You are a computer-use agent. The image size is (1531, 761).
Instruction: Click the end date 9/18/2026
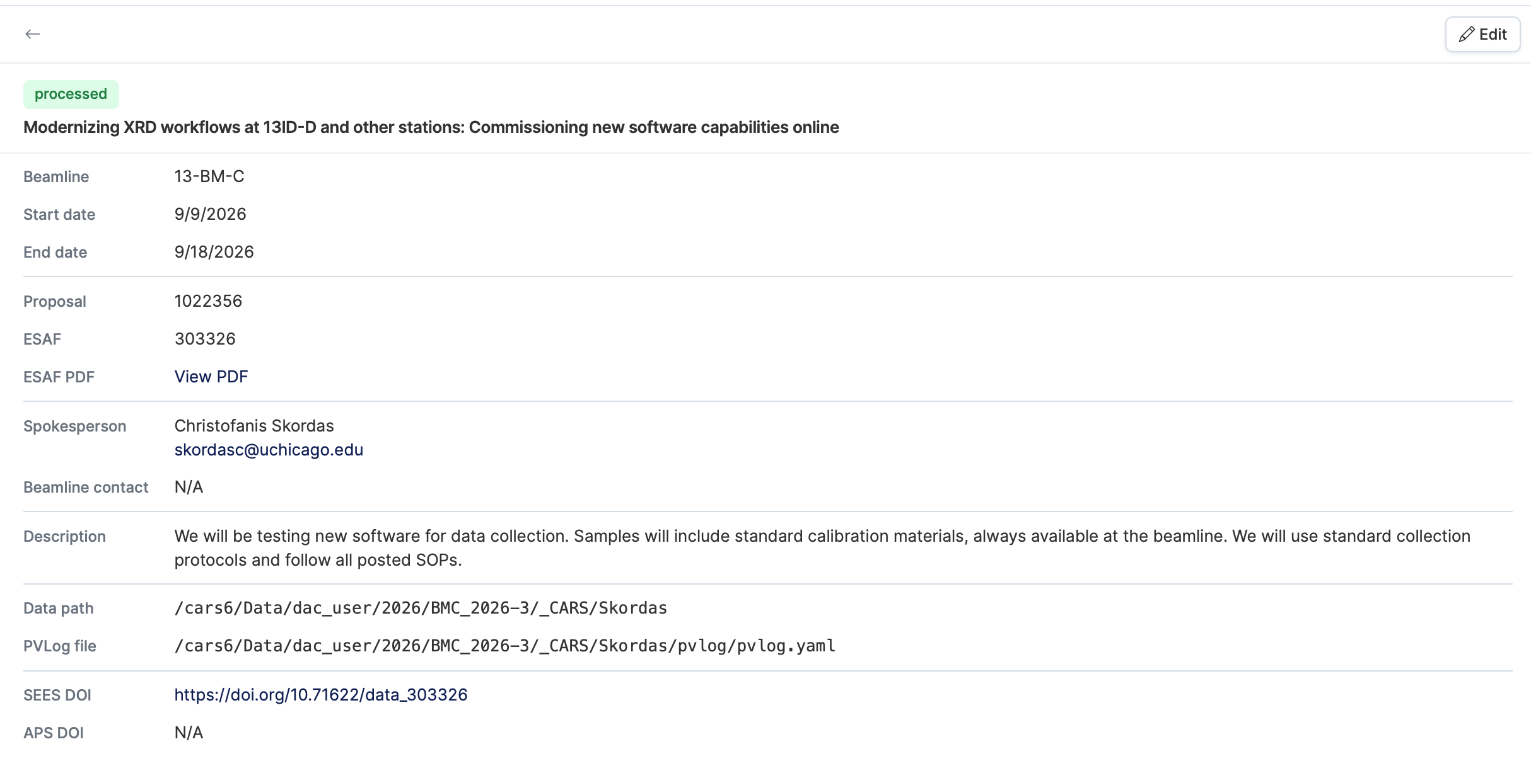point(214,252)
